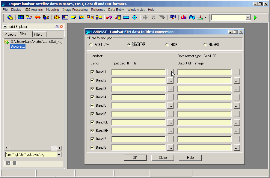Image resolution: width=270 pixels, height=178 pixels.
Task: Click the red-green profile toolbar icon
Action: pos(200,17)
